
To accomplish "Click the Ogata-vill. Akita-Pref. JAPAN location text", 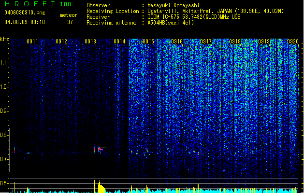I will coord(216,11).
